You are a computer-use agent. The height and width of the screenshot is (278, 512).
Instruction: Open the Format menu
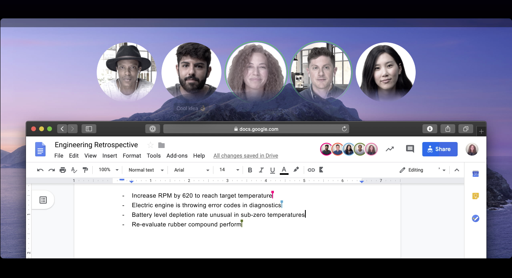132,156
